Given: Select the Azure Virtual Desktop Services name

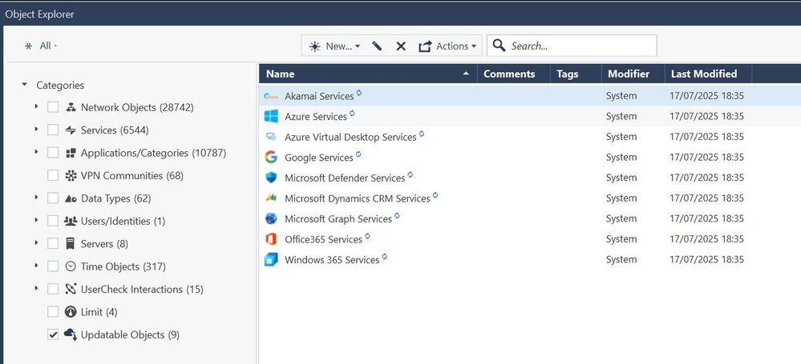Looking at the screenshot, I should (x=350, y=137).
